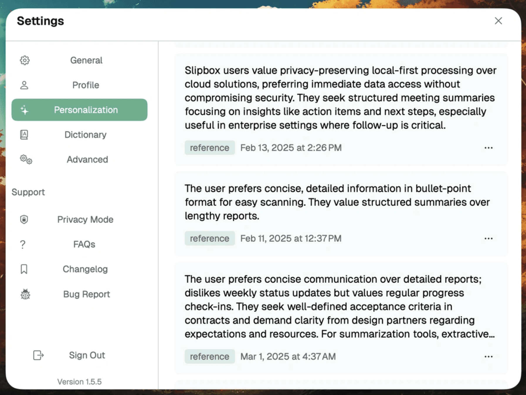Close the Settings dialog
The width and height of the screenshot is (526, 395).
[x=498, y=21]
